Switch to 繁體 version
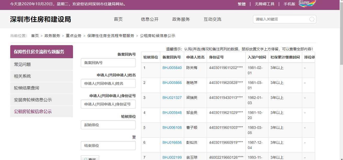Image resolution: width=343 pixels, height=160 pixels. coord(241,4)
